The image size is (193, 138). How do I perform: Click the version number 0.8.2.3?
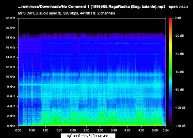[183, 7]
